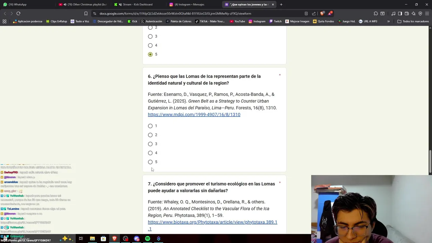
Task: Open the browser hamburger menu
Action: (427, 13)
